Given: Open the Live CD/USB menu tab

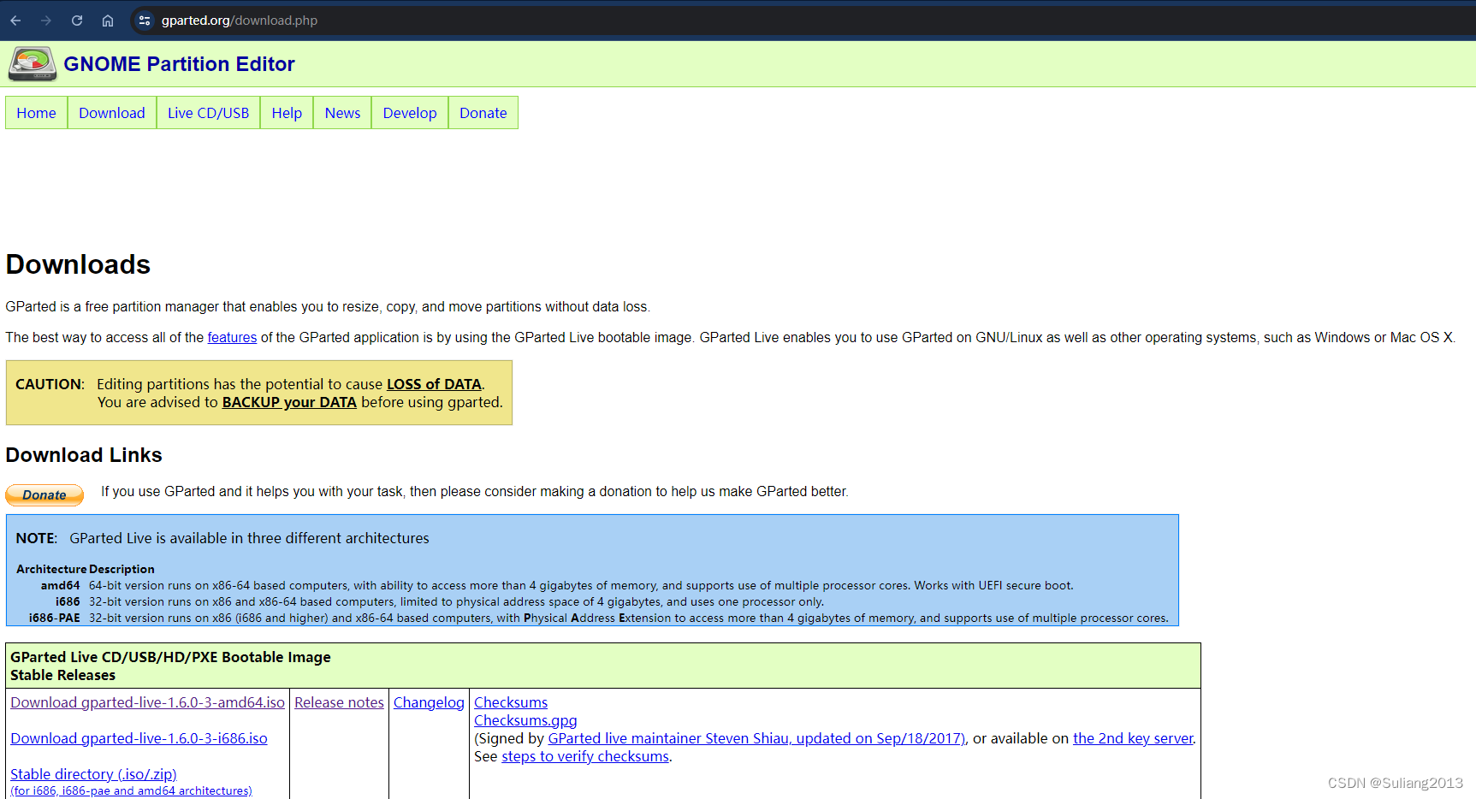Looking at the screenshot, I should (x=208, y=113).
